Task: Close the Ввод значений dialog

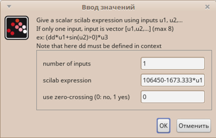Action: click(x=207, y=7)
